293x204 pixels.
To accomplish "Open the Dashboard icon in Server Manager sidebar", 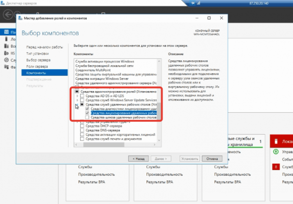I will coord(6,32).
